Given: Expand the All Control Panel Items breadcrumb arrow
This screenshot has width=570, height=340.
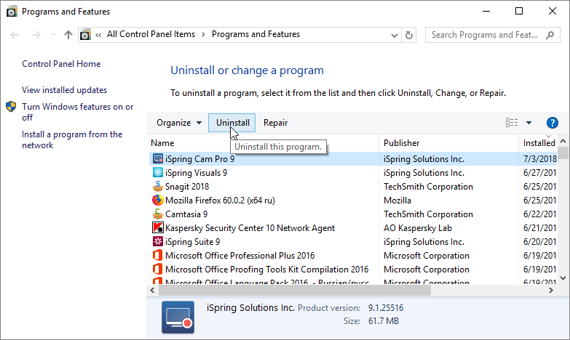Looking at the screenshot, I should click(x=203, y=34).
